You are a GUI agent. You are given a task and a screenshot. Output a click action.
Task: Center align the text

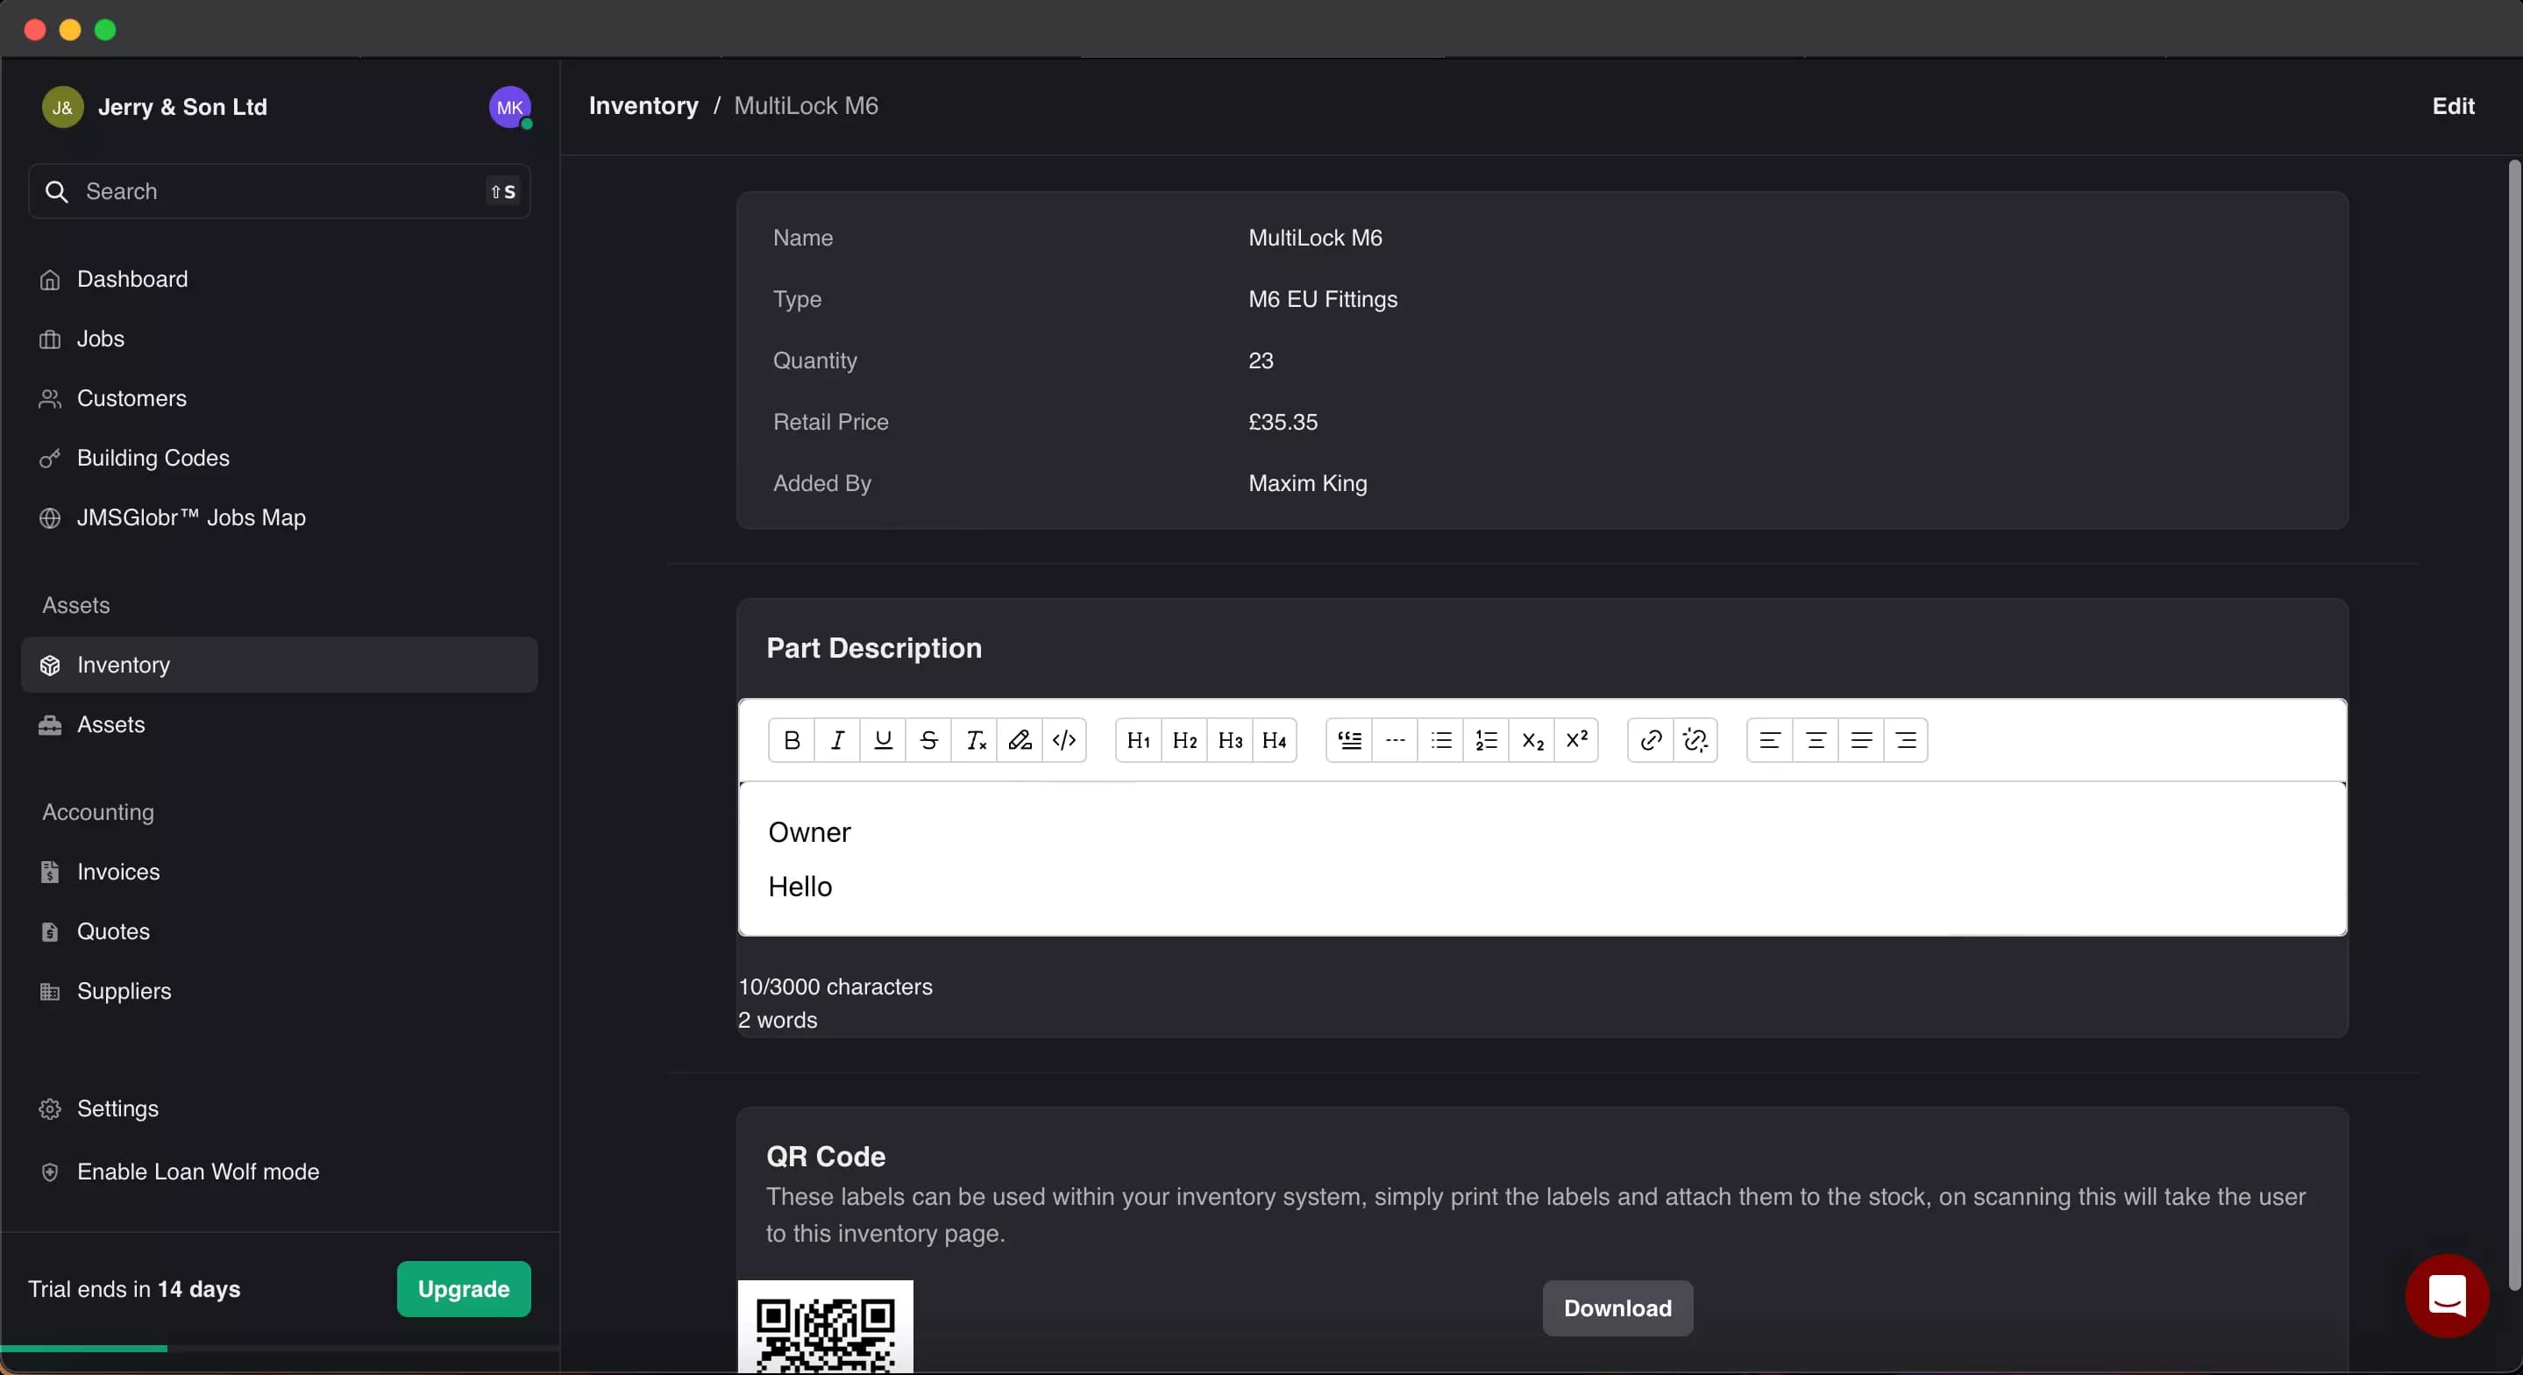point(1815,740)
